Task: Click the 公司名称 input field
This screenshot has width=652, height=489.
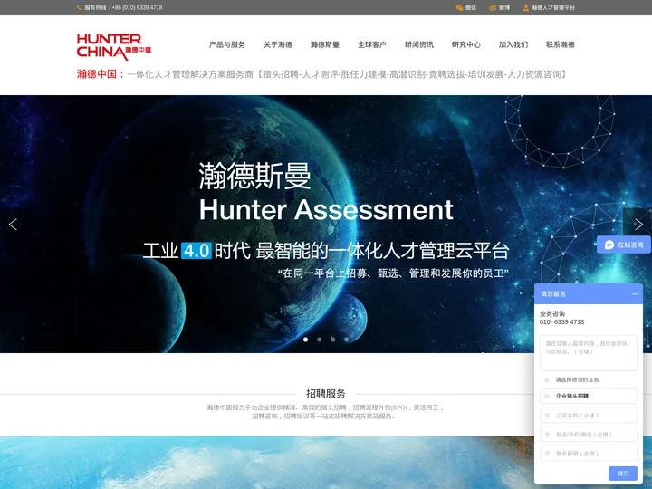Action: [x=589, y=415]
